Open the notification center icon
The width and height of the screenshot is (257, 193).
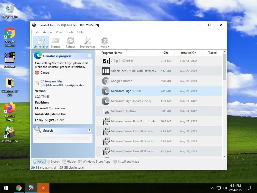click(249, 188)
